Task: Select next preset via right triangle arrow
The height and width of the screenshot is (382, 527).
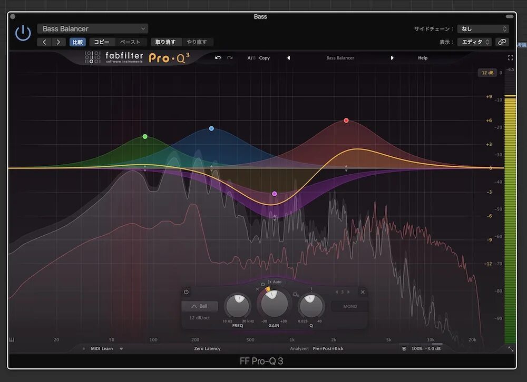Action: click(x=392, y=58)
